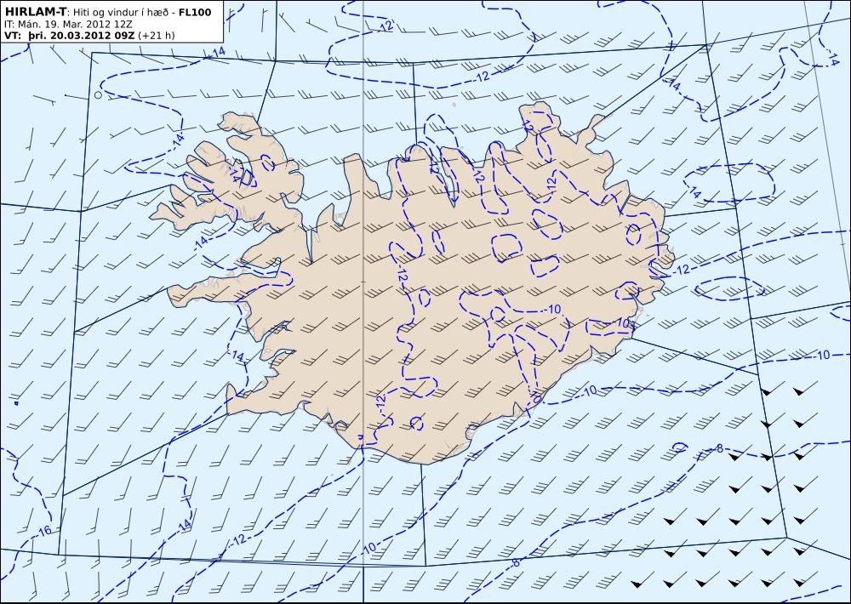Click the HIRLAM-T title text
851x604 pixels.
pos(35,13)
